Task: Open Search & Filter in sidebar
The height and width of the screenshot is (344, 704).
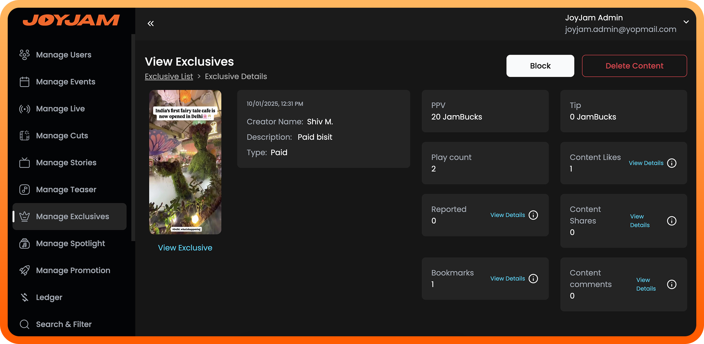Action: [63, 324]
